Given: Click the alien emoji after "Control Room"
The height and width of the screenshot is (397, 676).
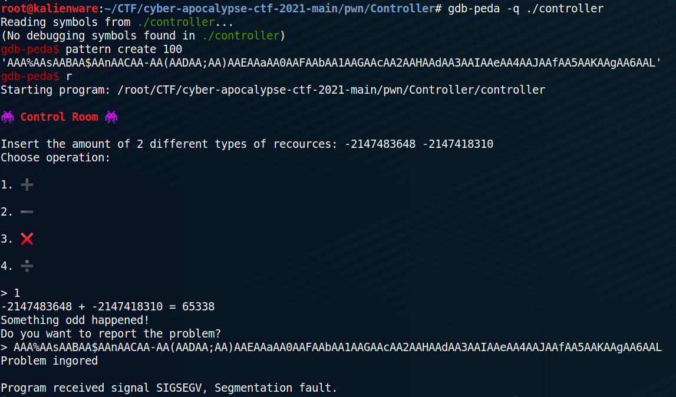Looking at the screenshot, I should 111,117.
